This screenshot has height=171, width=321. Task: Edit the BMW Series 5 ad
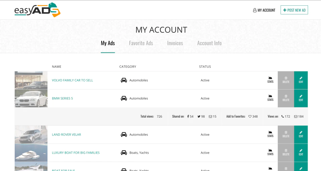[x=301, y=99]
